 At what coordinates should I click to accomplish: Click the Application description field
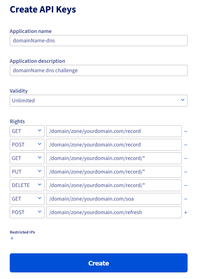(99, 70)
